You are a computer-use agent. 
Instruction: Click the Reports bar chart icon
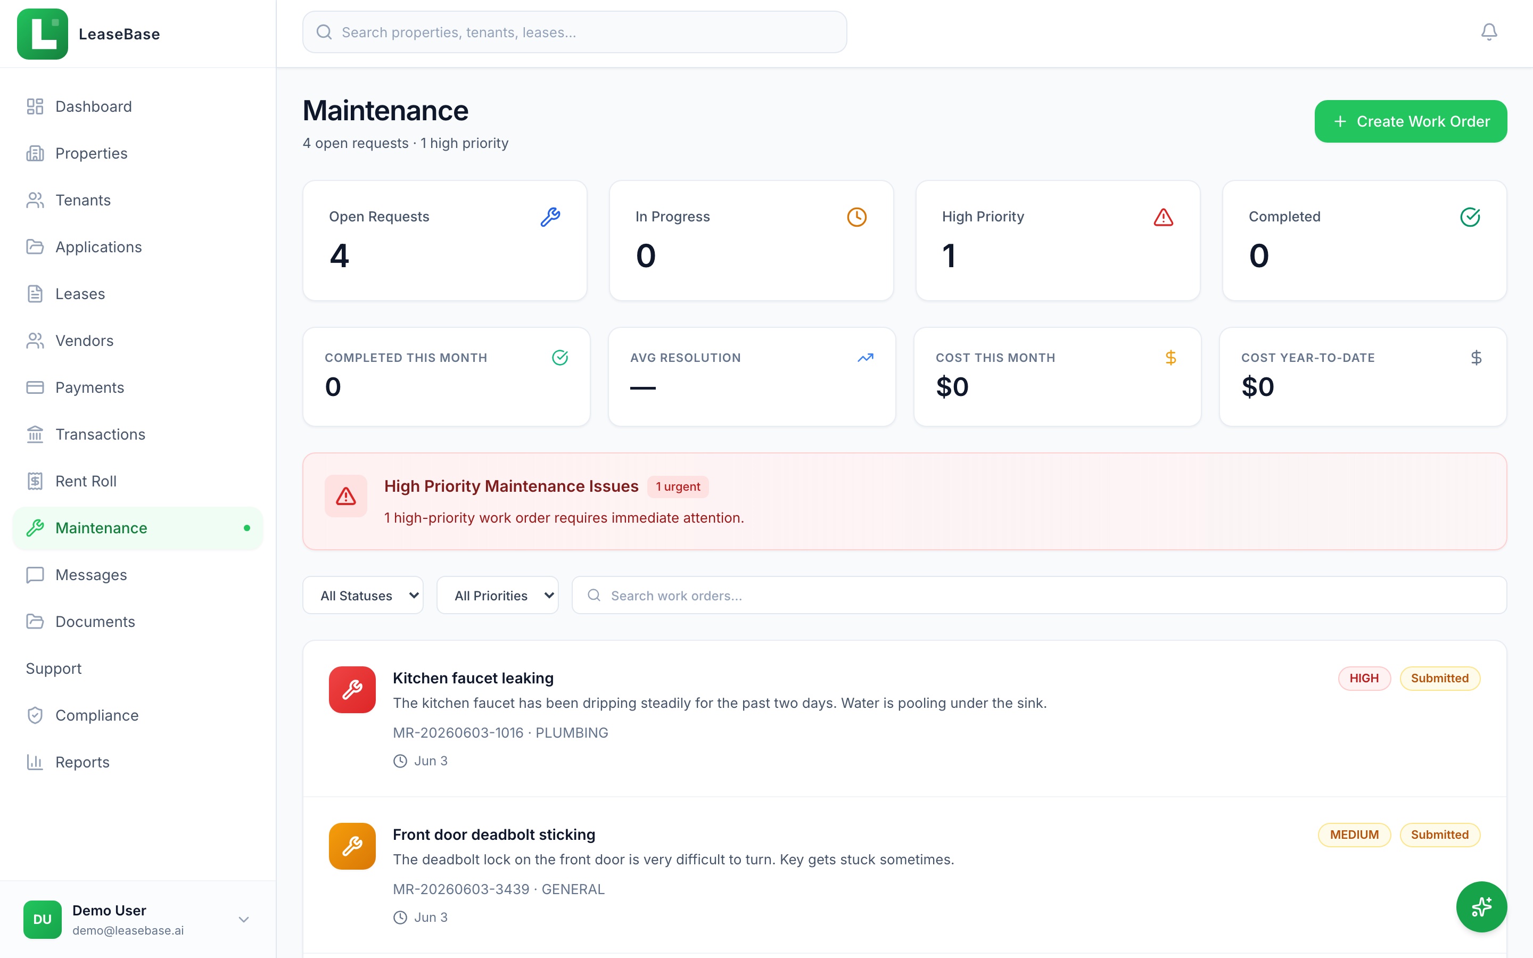pos(35,762)
